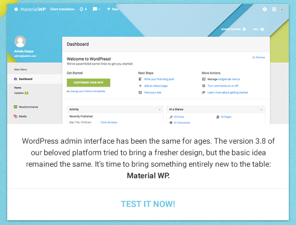
Task: Click the write blog post pencil icon
Action: click(x=140, y=79)
